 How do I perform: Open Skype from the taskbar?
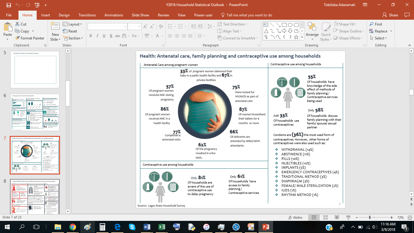132,227
